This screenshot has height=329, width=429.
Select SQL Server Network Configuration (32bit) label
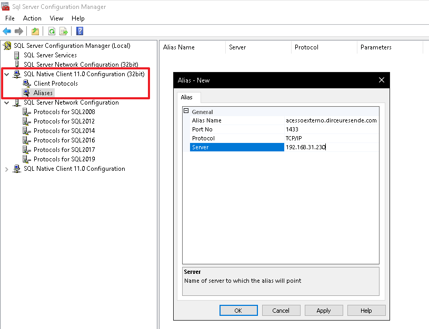[81, 65]
